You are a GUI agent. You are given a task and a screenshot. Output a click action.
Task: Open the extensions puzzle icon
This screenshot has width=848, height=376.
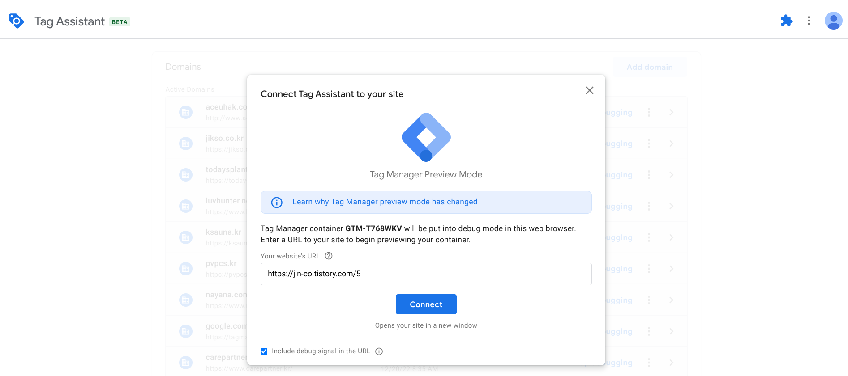(x=787, y=21)
